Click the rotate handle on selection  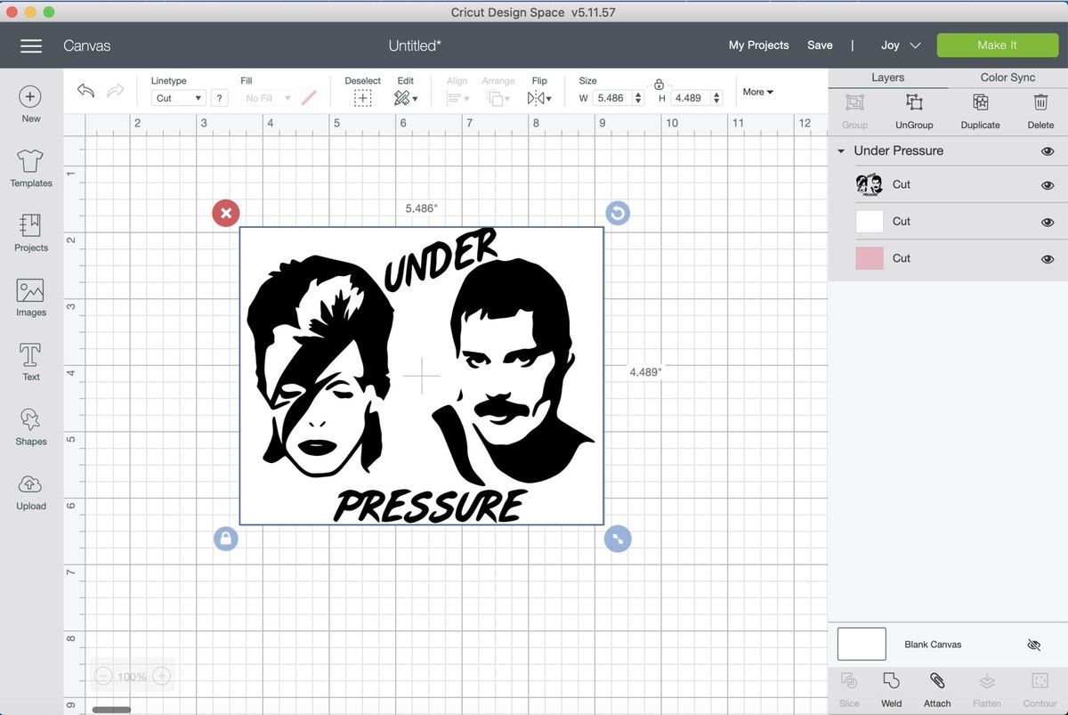click(x=618, y=213)
